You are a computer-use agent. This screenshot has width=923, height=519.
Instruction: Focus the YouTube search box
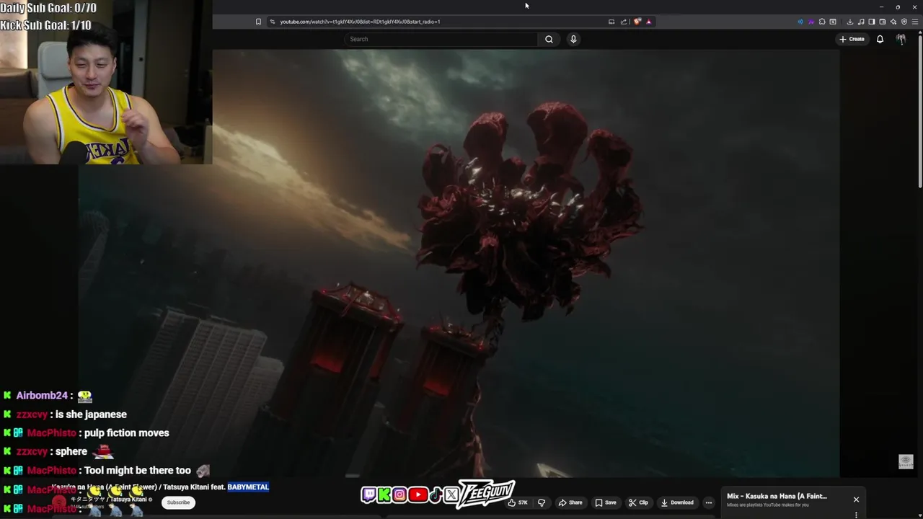pyautogui.click(x=440, y=39)
